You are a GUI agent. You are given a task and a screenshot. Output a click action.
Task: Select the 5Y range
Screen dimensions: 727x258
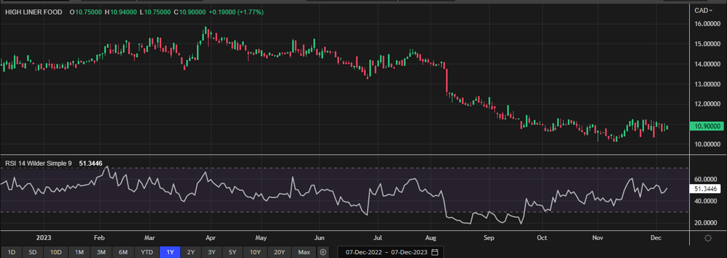232,252
